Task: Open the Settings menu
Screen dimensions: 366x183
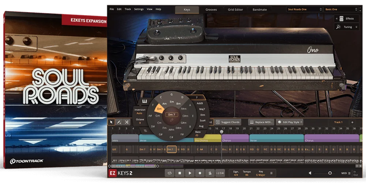Action: pyautogui.click(x=139, y=9)
